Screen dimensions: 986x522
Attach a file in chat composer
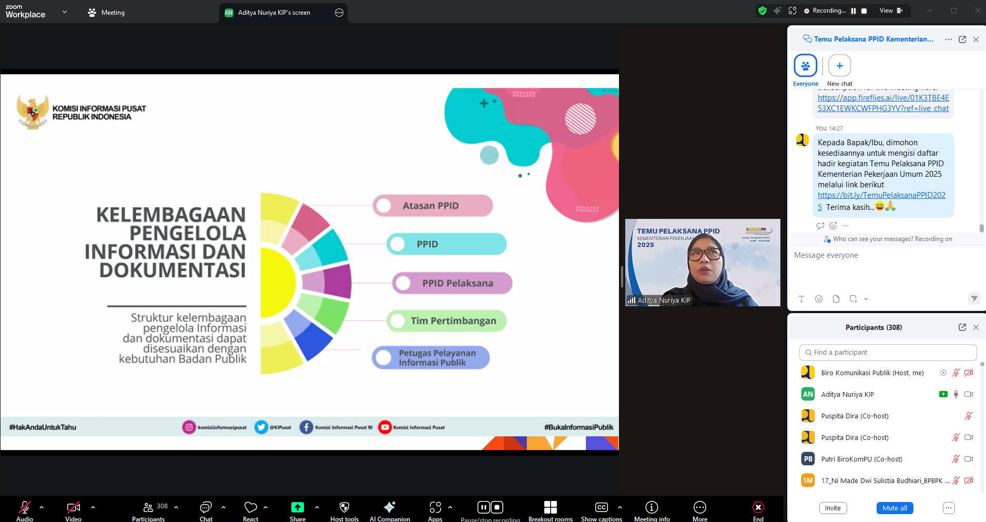point(836,299)
